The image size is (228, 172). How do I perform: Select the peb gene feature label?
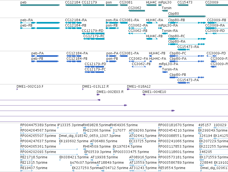pyautogui.click(x=23, y=2)
